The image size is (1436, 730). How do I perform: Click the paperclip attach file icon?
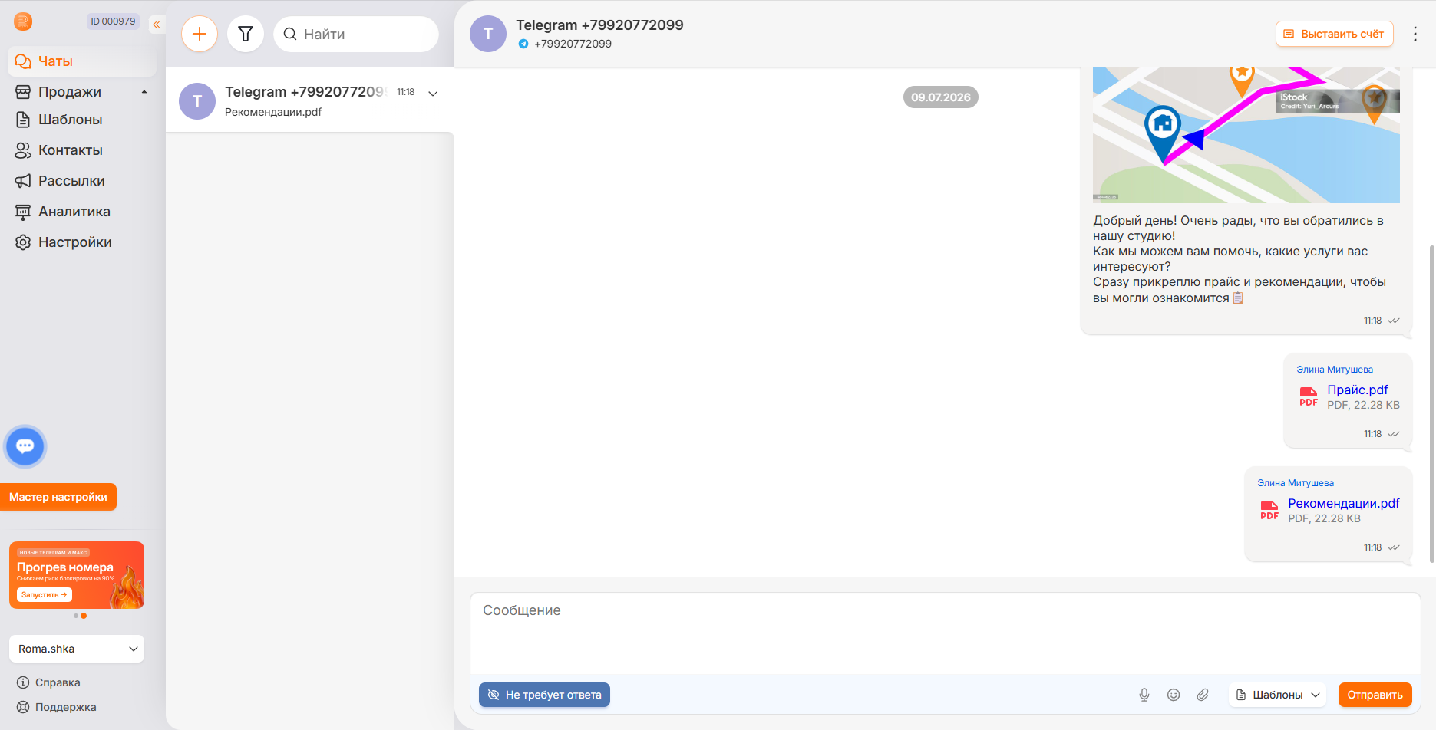click(x=1203, y=695)
